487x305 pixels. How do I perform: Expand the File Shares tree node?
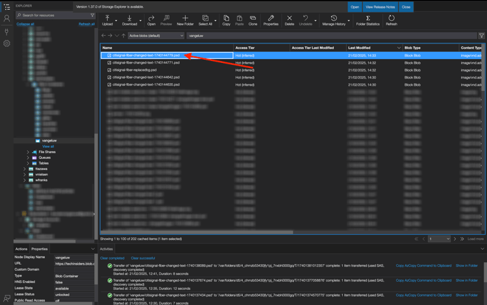pyautogui.click(x=28, y=152)
